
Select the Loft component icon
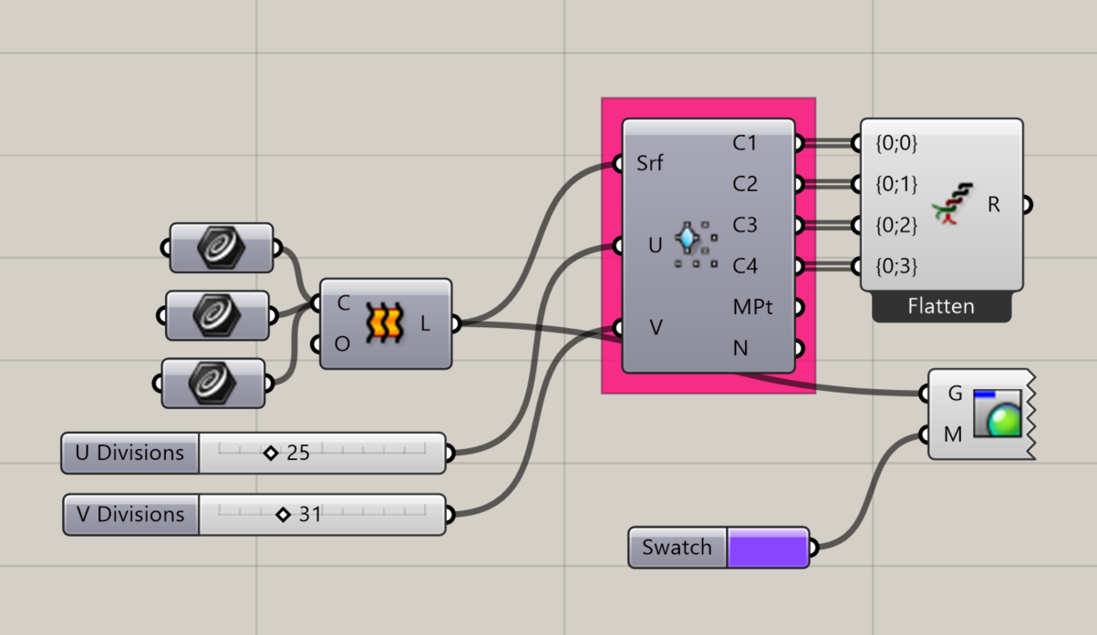pos(384,323)
